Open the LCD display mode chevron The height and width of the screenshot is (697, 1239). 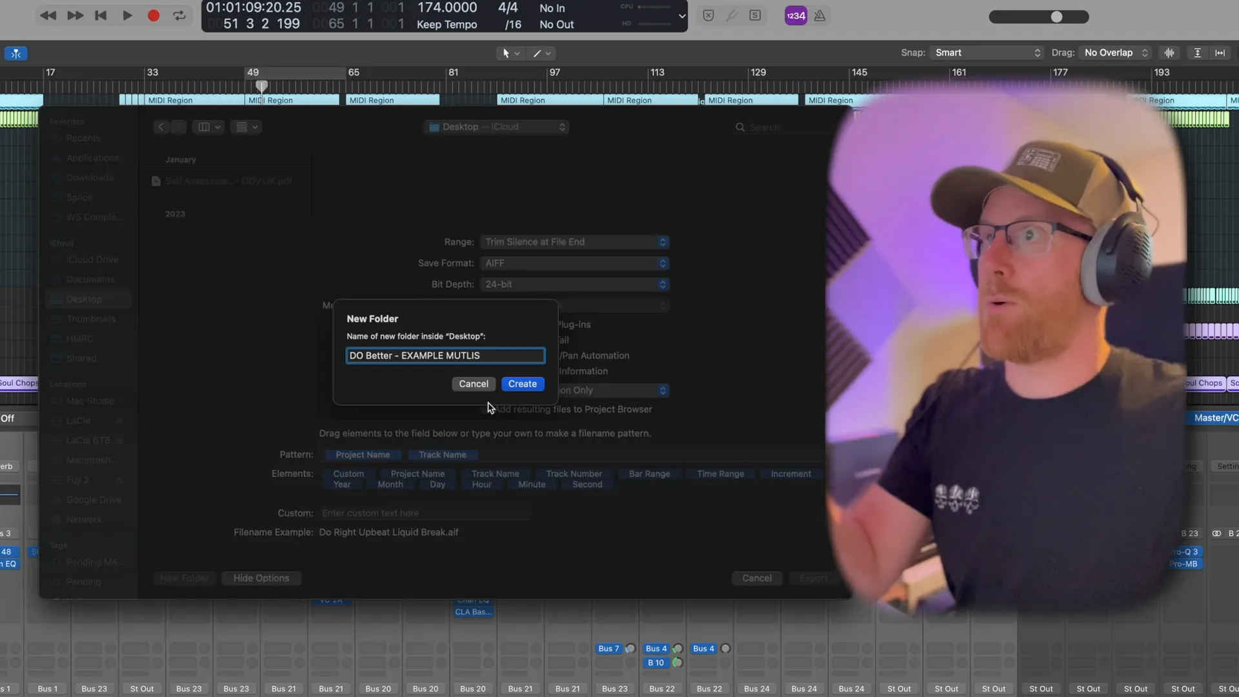coord(681,16)
